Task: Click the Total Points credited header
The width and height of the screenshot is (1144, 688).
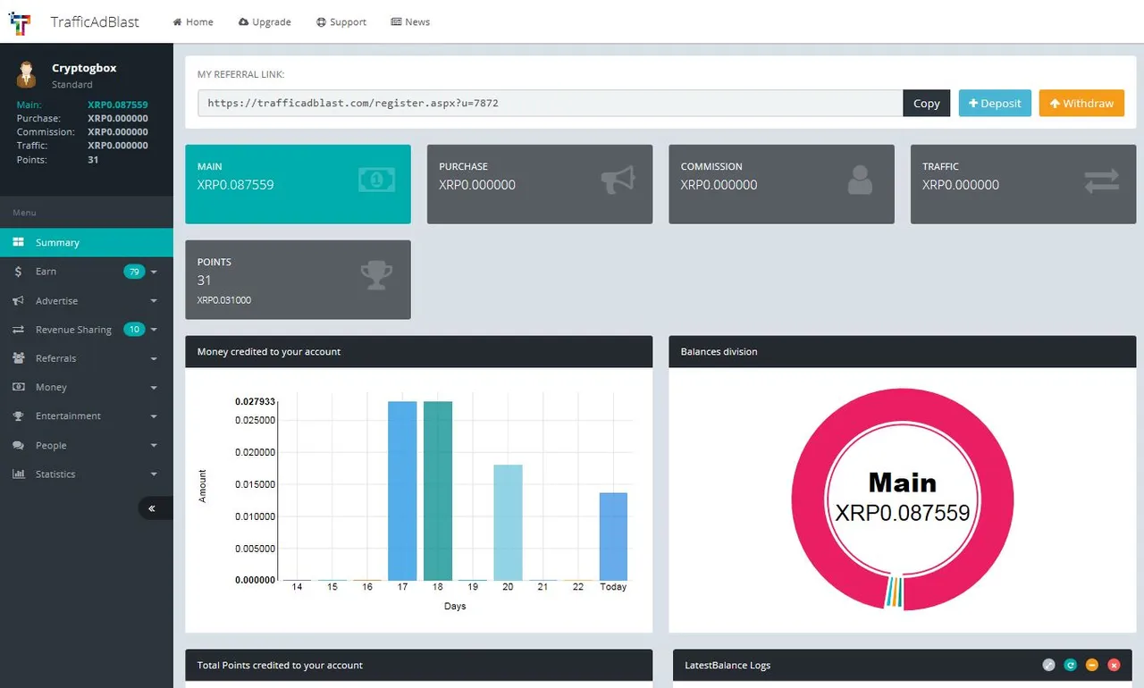Action: point(418,665)
